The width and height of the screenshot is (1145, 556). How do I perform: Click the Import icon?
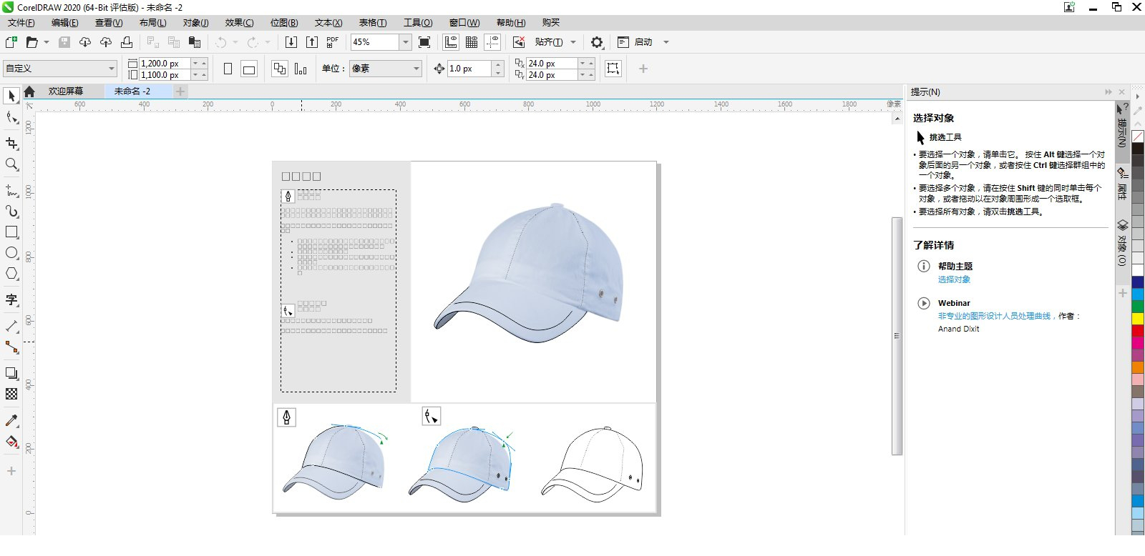coord(291,42)
